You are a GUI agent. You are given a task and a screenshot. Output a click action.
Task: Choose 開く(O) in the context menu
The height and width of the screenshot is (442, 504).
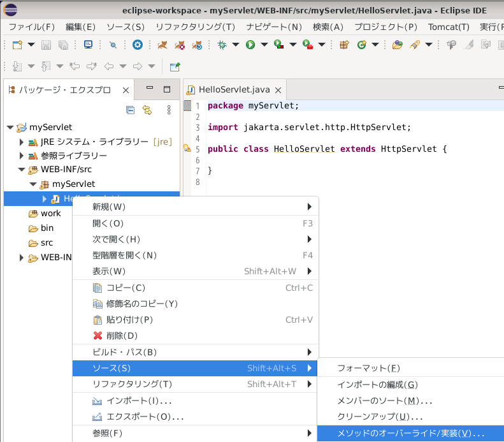click(x=196, y=223)
